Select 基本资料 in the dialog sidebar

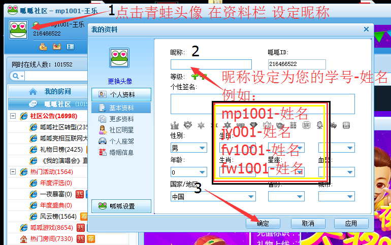click(x=121, y=108)
